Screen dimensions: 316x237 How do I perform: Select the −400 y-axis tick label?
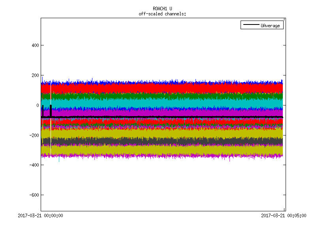pyautogui.click(x=33, y=165)
